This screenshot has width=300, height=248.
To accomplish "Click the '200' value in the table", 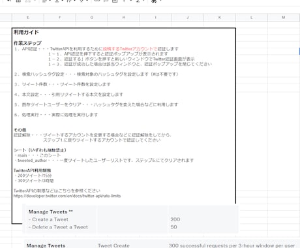I will coord(175,219).
